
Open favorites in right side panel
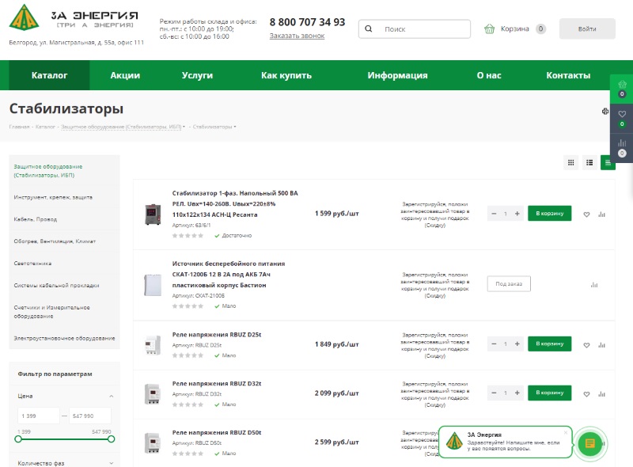tap(622, 118)
